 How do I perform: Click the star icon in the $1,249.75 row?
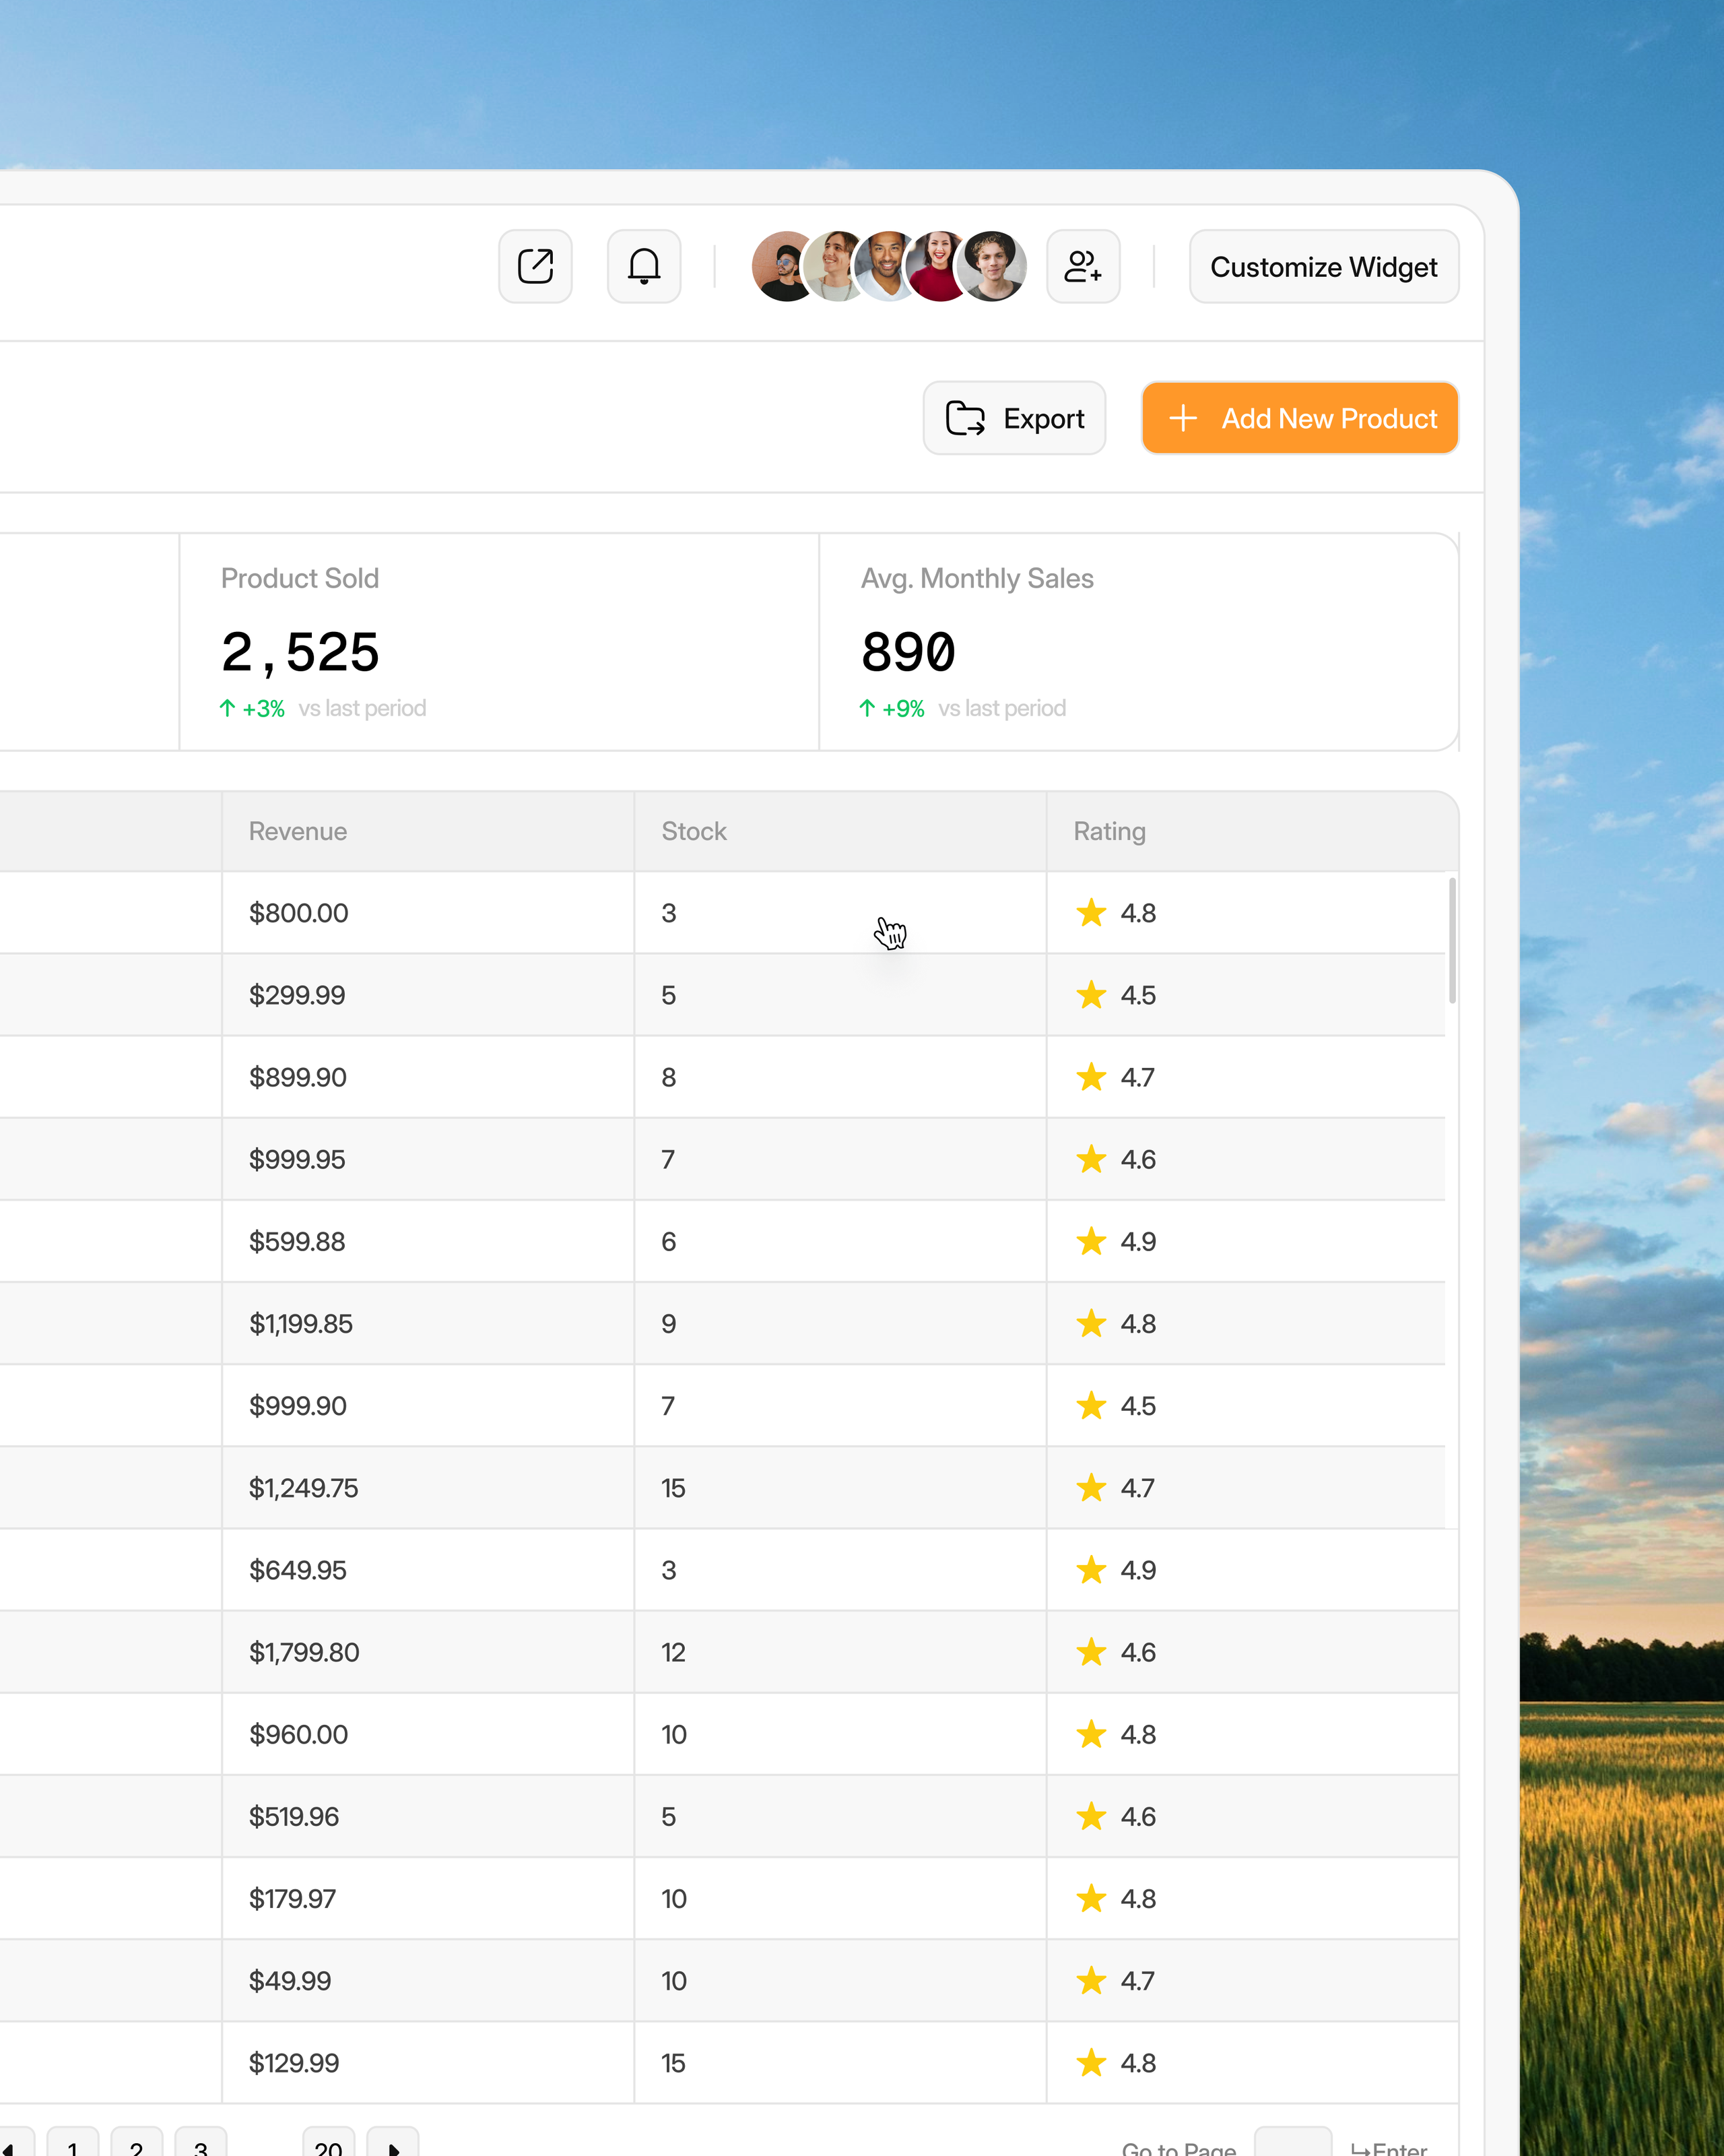(x=1090, y=1487)
